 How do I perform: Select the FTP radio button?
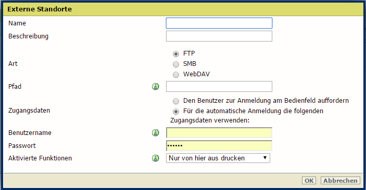(x=176, y=54)
